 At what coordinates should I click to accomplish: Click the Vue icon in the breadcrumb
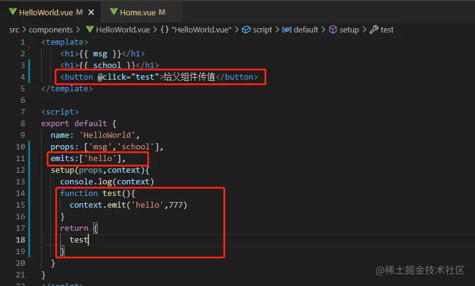(x=90, y=29)
